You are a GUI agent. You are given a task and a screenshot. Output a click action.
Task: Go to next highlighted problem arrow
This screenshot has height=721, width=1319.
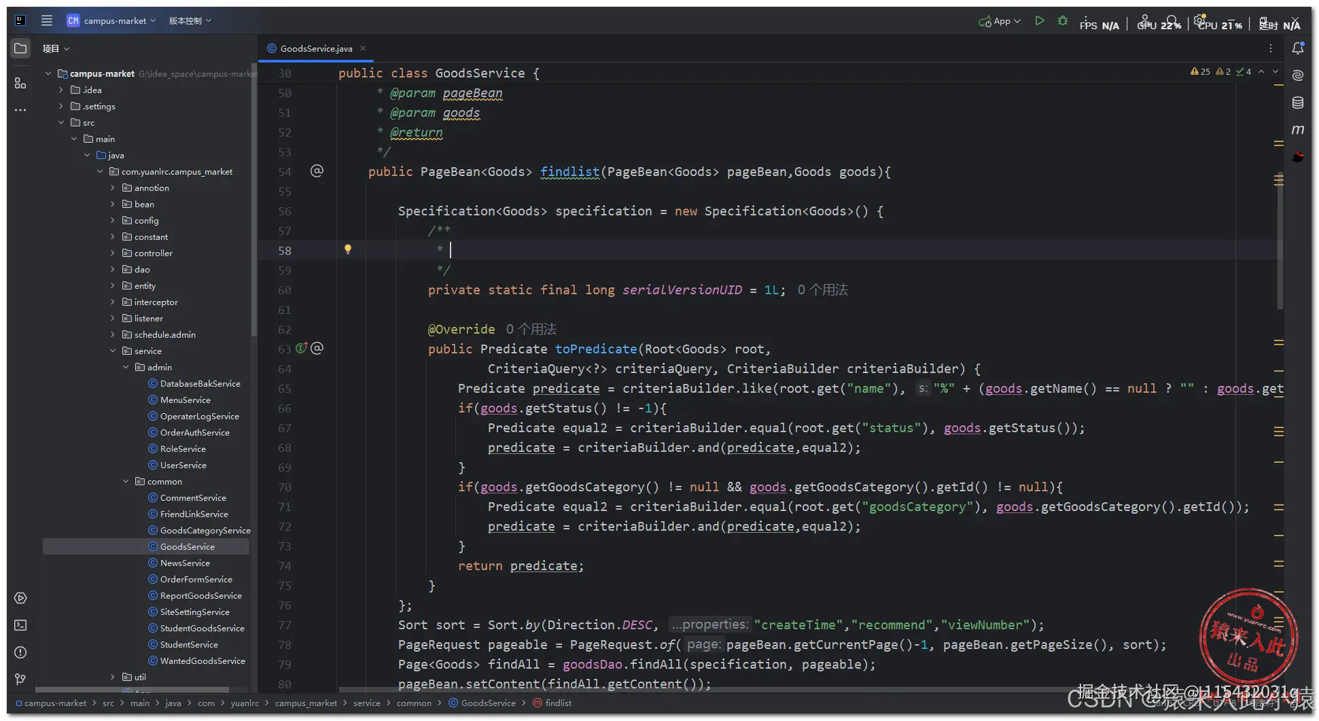[x=1276, y=71]
